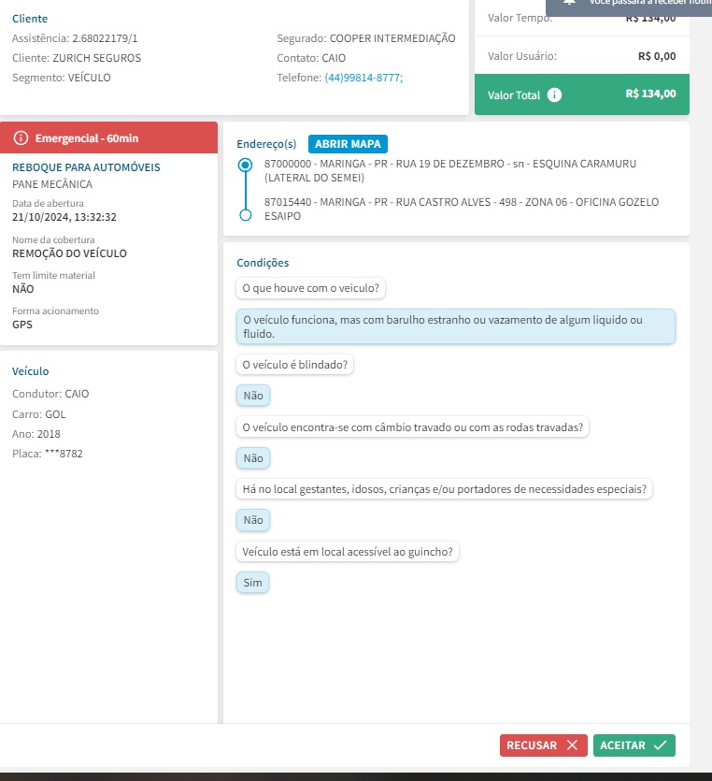The height and width of the screenshot is (781, 712).
Task: Select the hollow destination address marker
Action: 246,215
